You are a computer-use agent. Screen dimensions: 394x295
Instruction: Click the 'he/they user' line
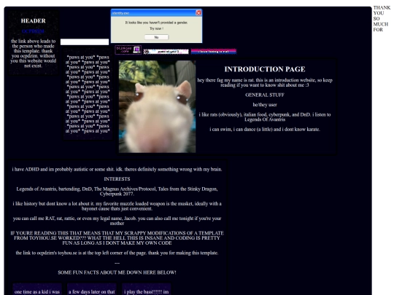click(x=265, y=105)
